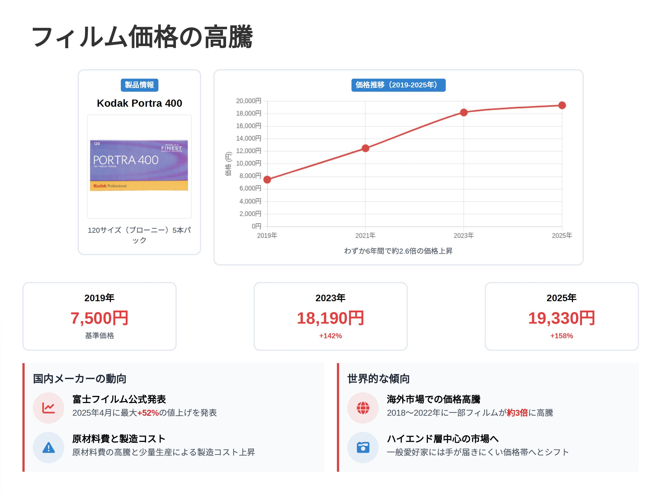The width and height of the screenshot is (662, 496).
Task: Click the 富士フイルム公式発表 heading
Action: pos(119,399)
